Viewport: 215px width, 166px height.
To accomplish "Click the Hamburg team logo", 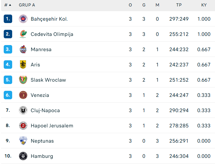I will [x=23, y=156].
